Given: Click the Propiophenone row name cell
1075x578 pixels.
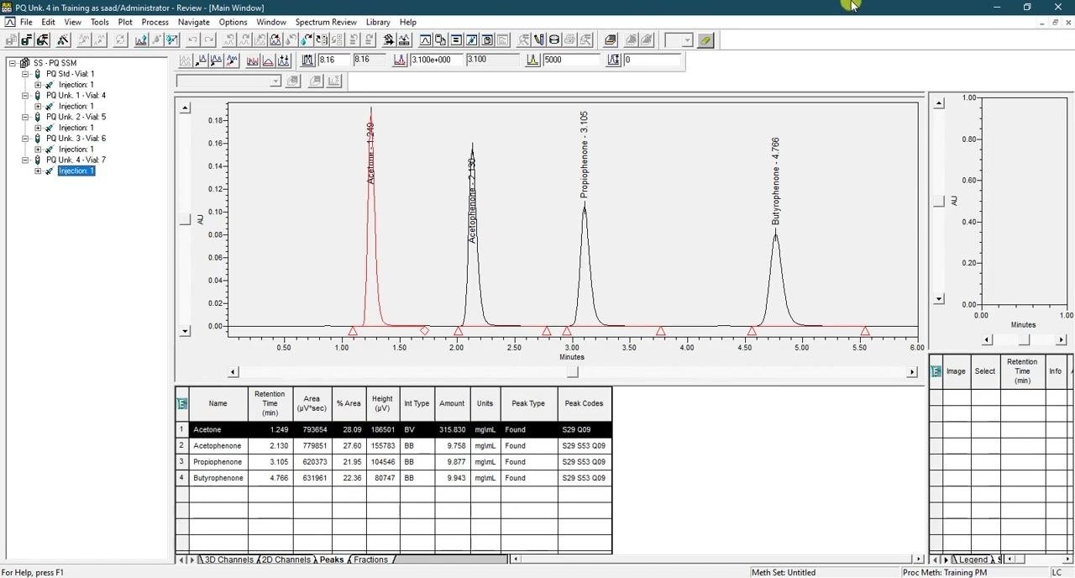Looking at the screenshot, I should tap(218, 462).
